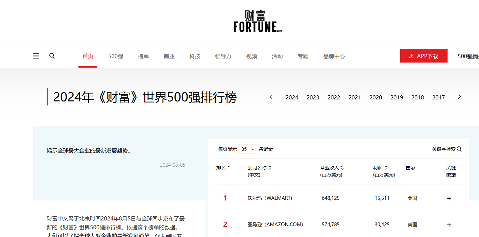Click 美国 in the Amazon row
This screenshot has height=237, width=479.
[412, 224]
